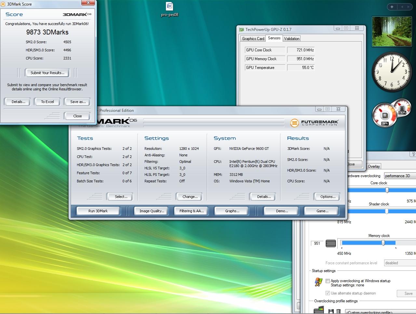Click the 9873 3DMarks score text
416x314 pixels.
(47, 32)
